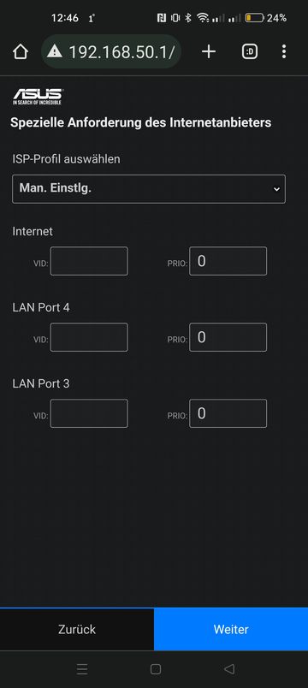Tap the Android home navigation icon
This screenshot has width=308, height=688.
pos(156,669)
